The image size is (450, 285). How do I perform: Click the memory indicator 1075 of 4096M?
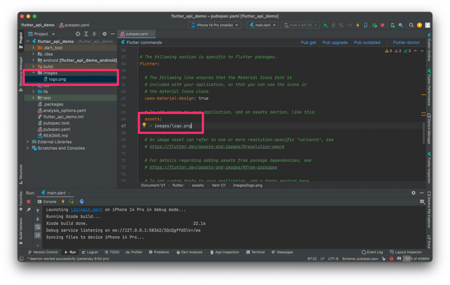click(x=417, y=259)
